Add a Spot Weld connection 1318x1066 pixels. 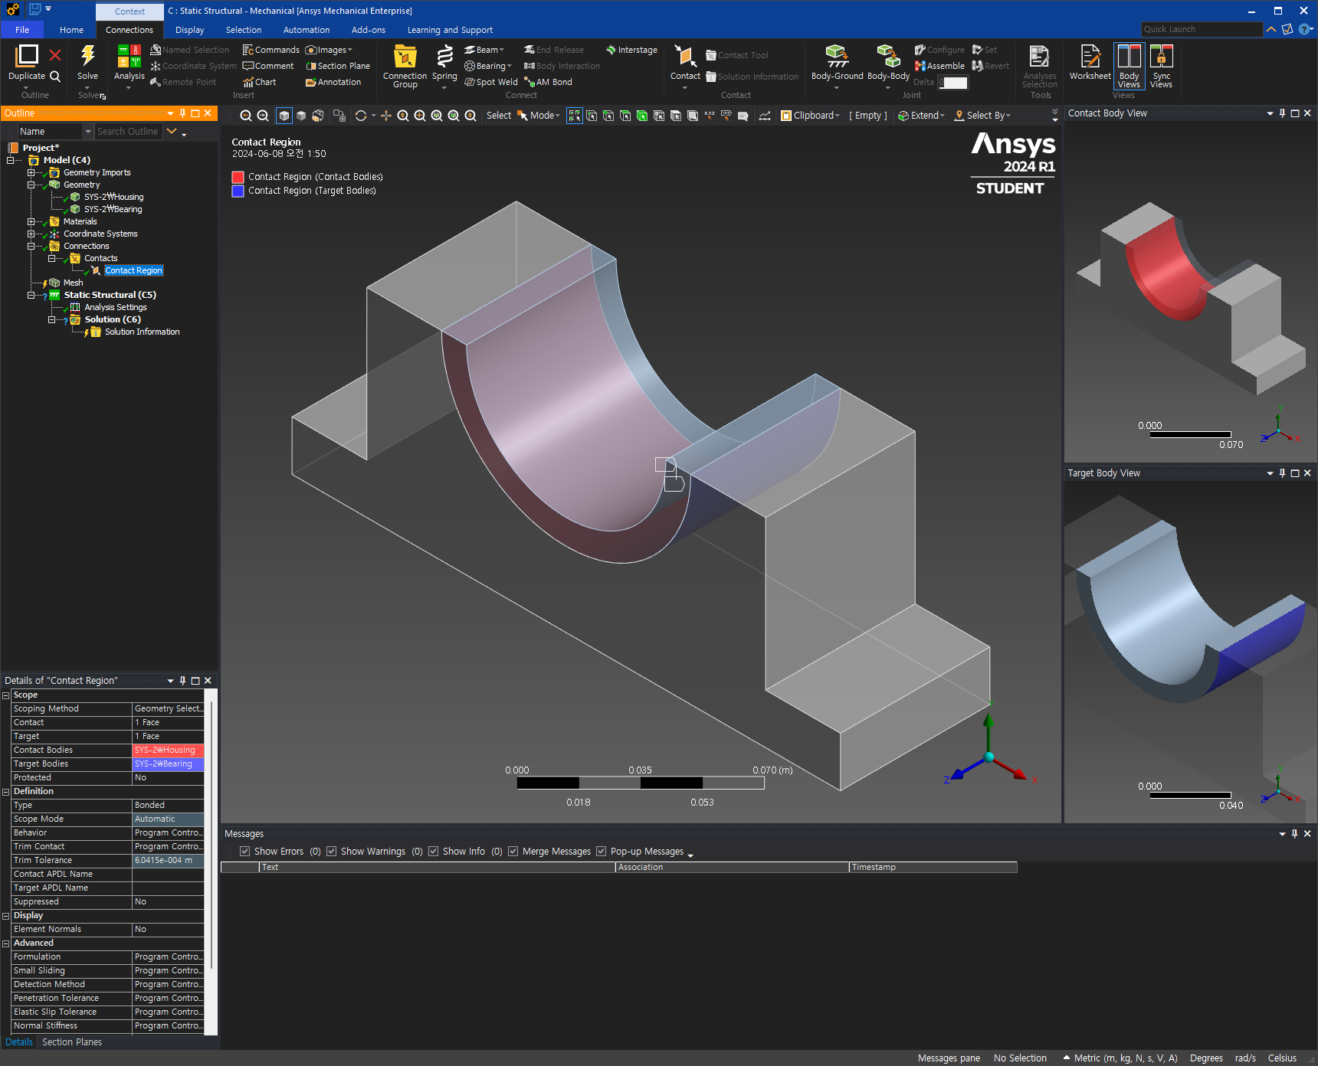(x=491, y=82)
